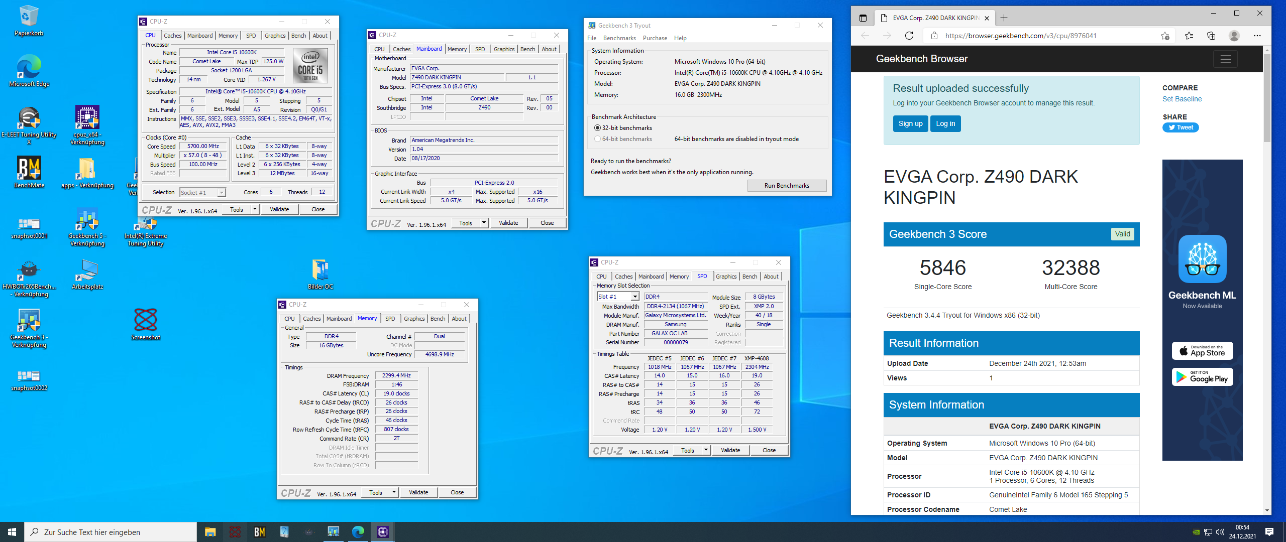The image size is (1286, 542).
Task: Open snaphsot0001 file on desktop
Action: (29, 227)
